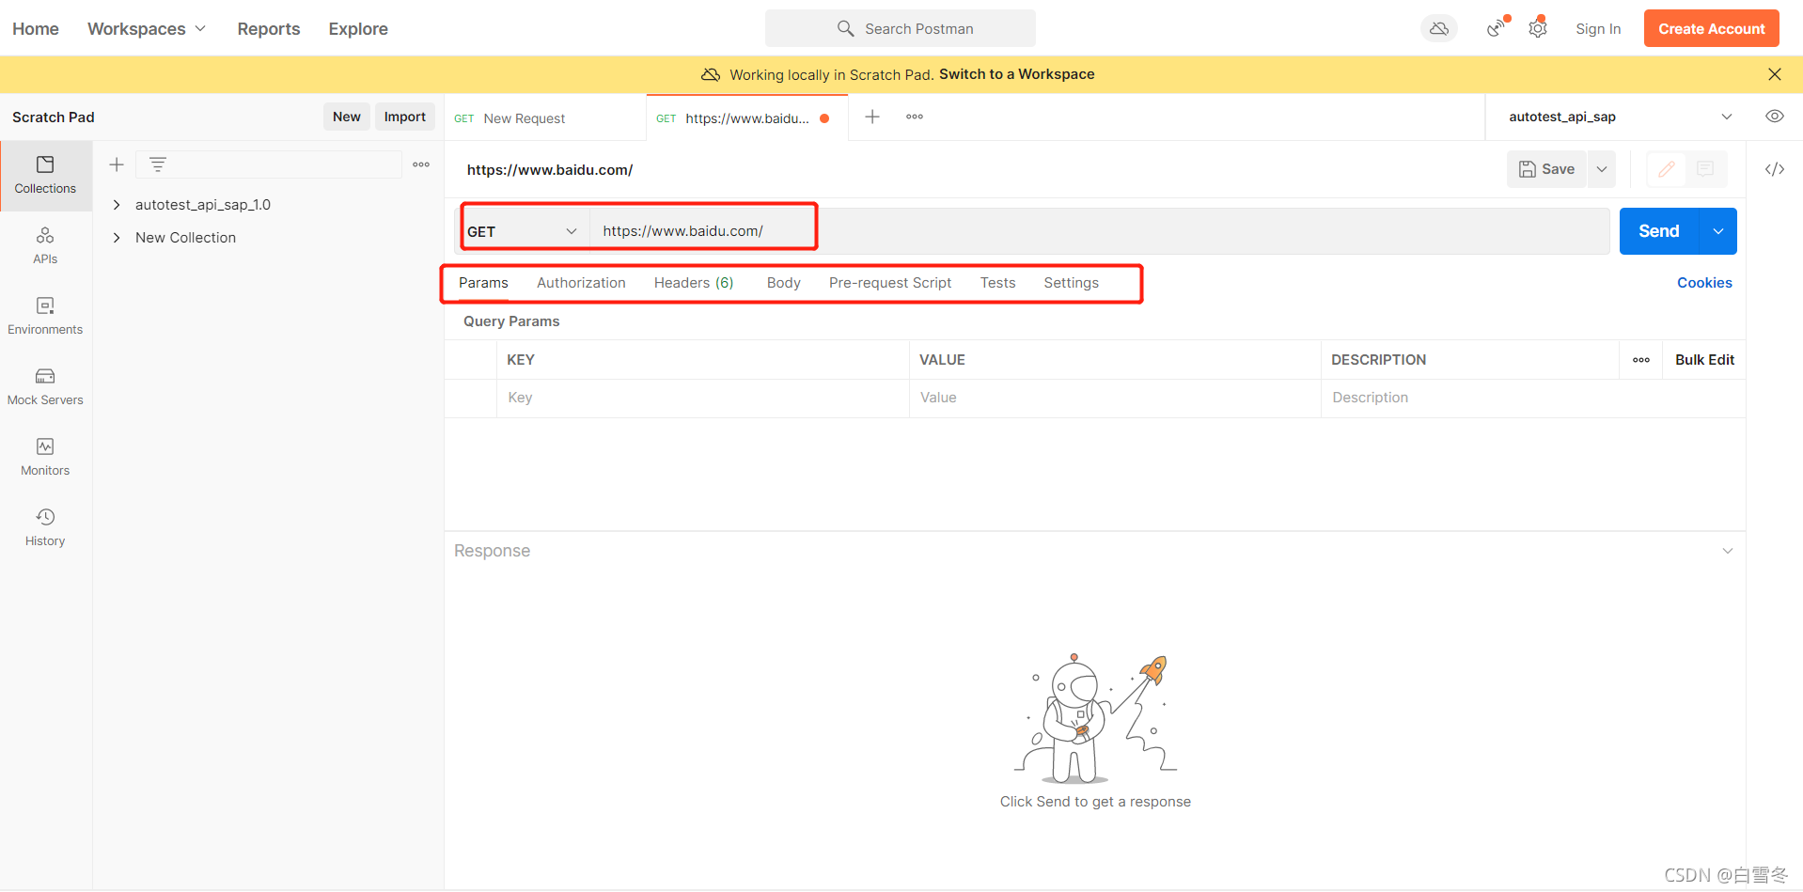
Task: Select the Pre-request Script tab
Action: click(890, 283)
